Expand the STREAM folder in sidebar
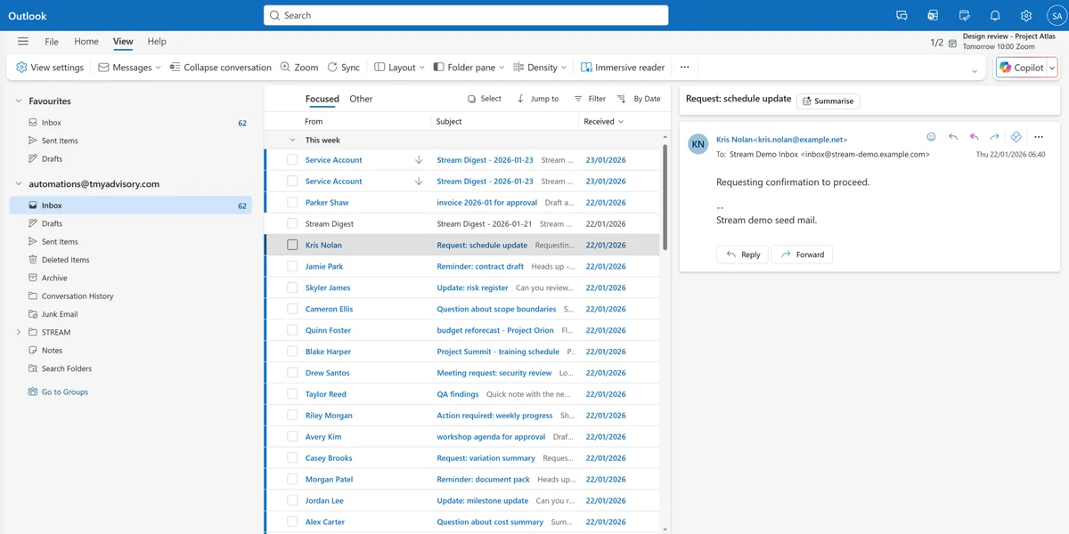Screen dimensions: 1069x534 click(x=19, y=332)
